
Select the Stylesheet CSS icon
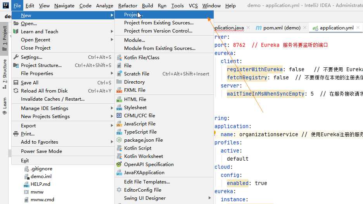(119, 108)
